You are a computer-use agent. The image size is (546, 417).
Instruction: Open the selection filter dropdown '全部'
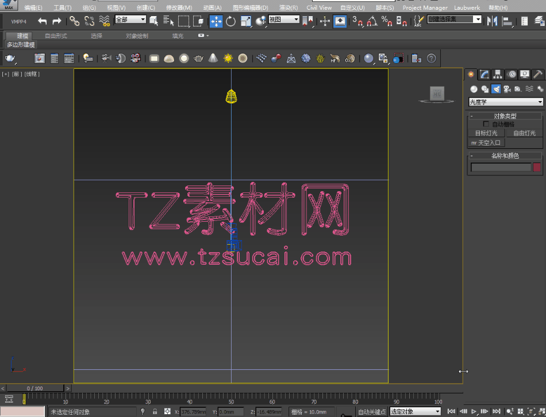click(x=130, y=20)
